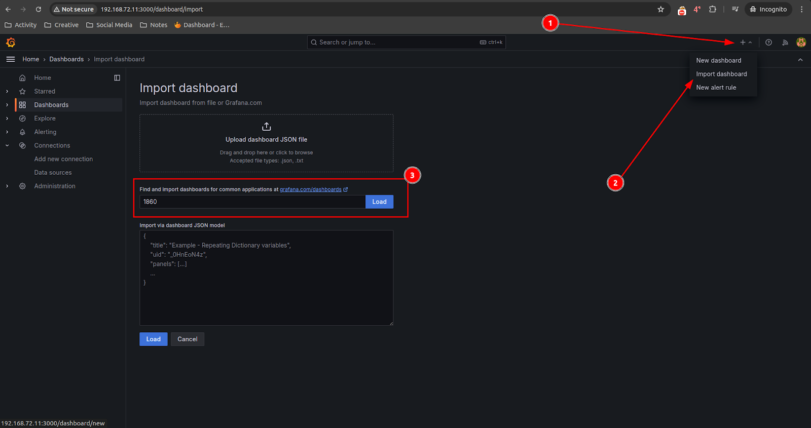
Task: Click the Explore compass icon
Action: coord(22,119)
